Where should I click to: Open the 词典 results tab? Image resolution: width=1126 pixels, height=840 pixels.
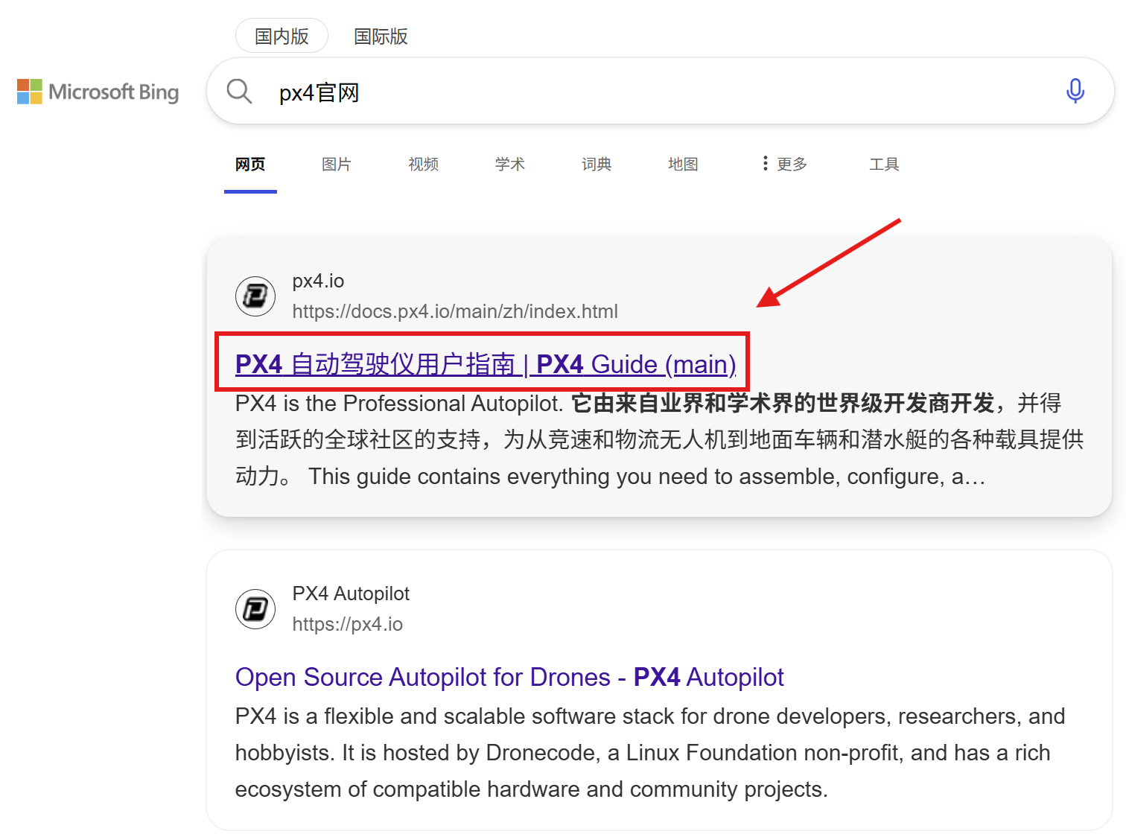coord(597,164)
